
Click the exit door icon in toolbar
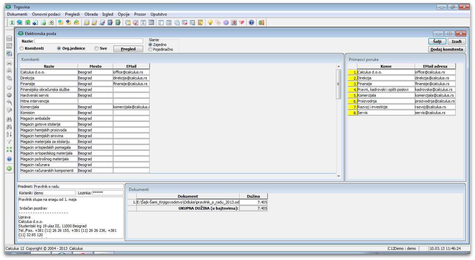point(261,22)
